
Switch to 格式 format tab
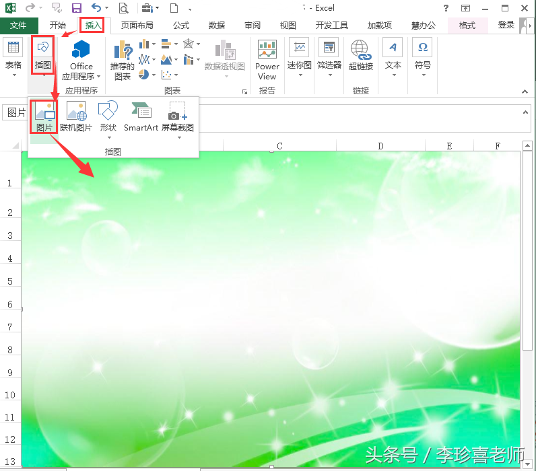pos(467,26)
